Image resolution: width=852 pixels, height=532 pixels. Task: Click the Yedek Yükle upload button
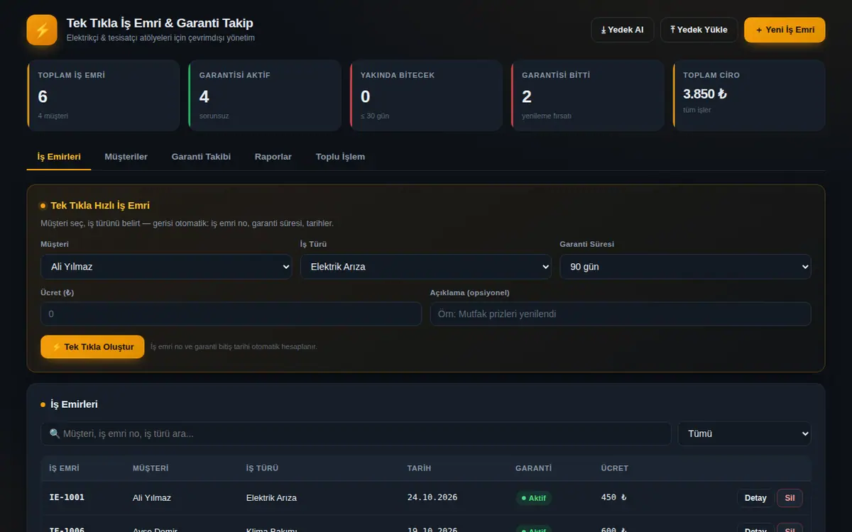coord(699,30)
